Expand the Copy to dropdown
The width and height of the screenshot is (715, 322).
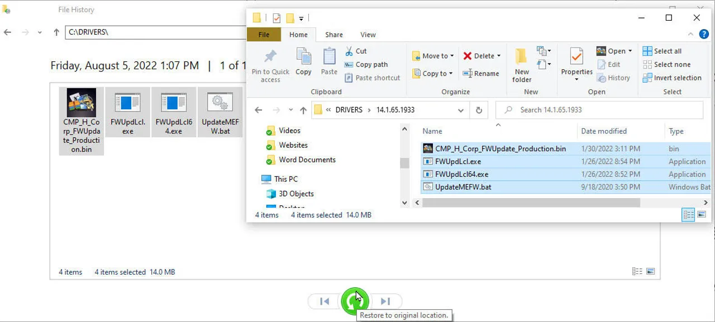[x=450, y=74]
